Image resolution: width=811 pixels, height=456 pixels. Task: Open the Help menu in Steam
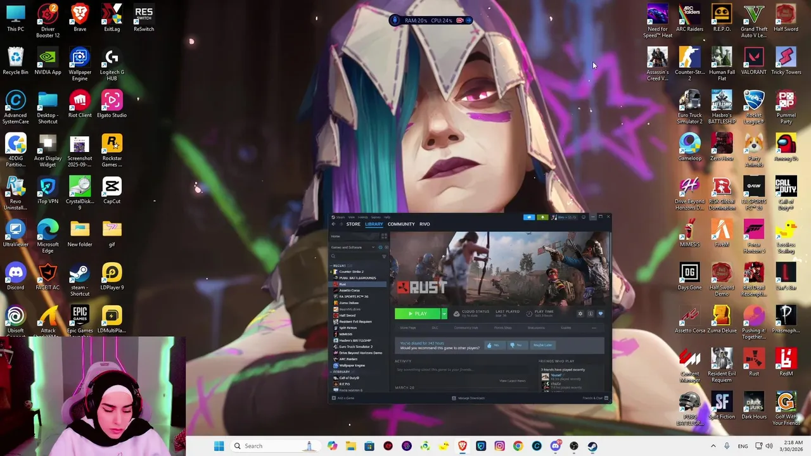click(x=386, y=217)
